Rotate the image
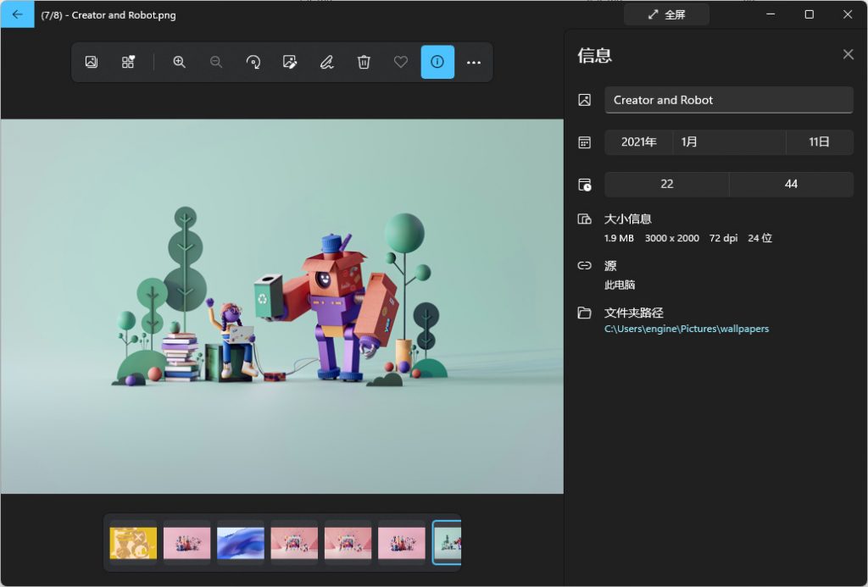 point(253,62)
